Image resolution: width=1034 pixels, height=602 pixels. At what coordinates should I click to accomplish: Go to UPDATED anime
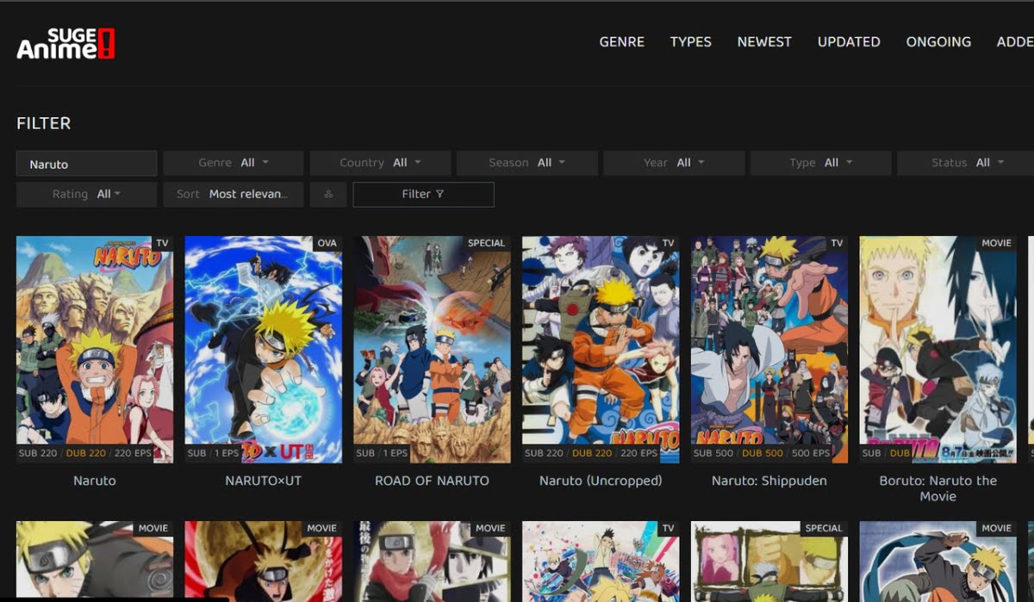(849, 41)
